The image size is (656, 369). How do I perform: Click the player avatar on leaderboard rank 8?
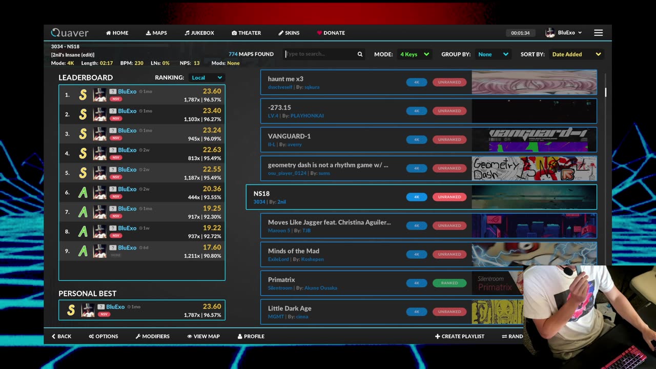99,231
